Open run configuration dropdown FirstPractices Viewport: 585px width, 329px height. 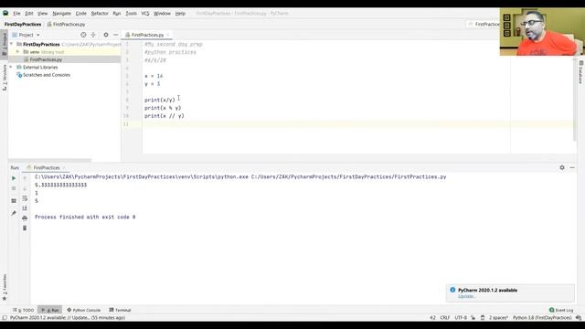(x=484, y=24)
